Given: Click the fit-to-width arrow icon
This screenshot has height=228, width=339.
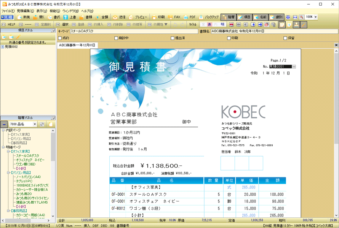Looking at the screenshot, I should point(295,17).
